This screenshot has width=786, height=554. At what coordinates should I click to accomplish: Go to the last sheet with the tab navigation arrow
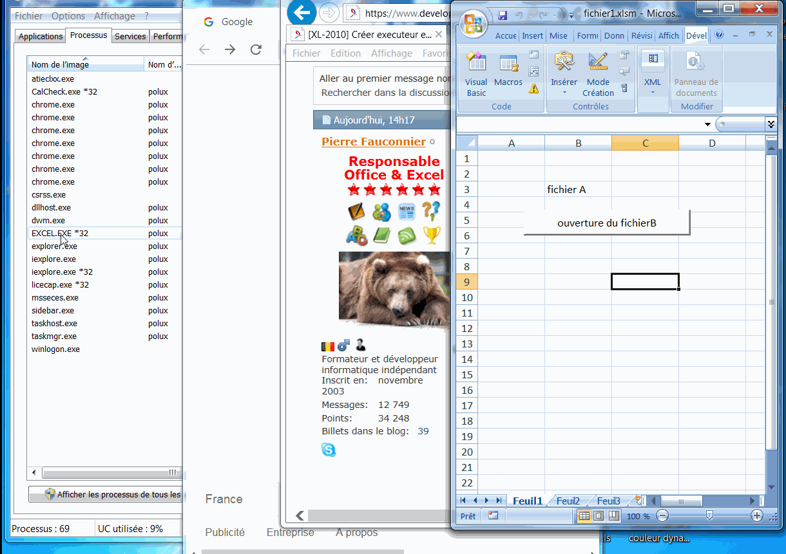(498, 501)
